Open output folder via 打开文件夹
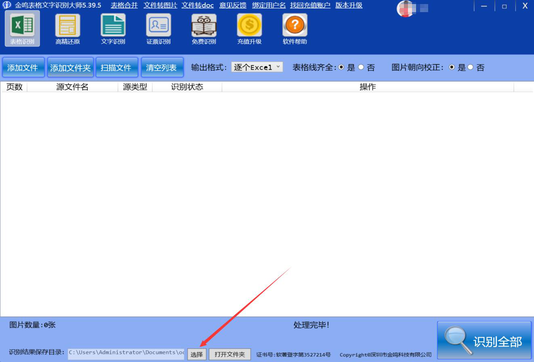 [x=230, y=354]
